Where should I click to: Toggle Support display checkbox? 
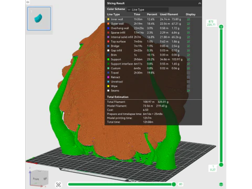[188, 59]
